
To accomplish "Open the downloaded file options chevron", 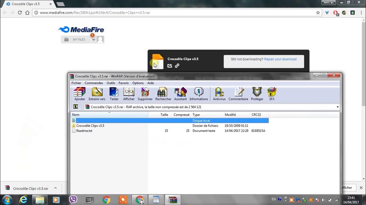I will pyautogui.click(x=55, y=188).
